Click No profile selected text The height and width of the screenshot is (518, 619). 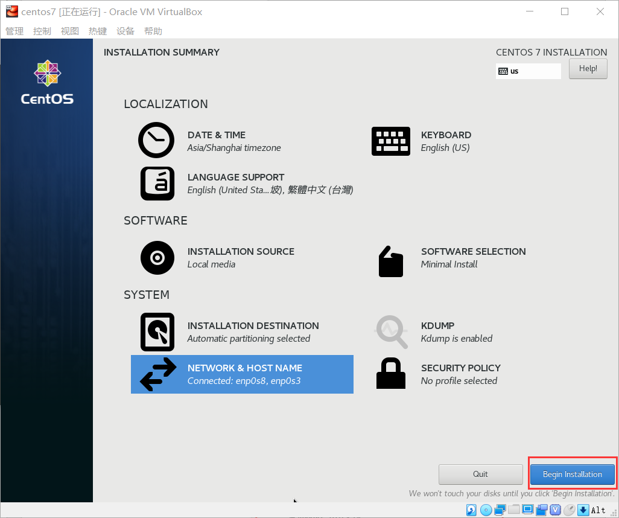click(459, 381)
